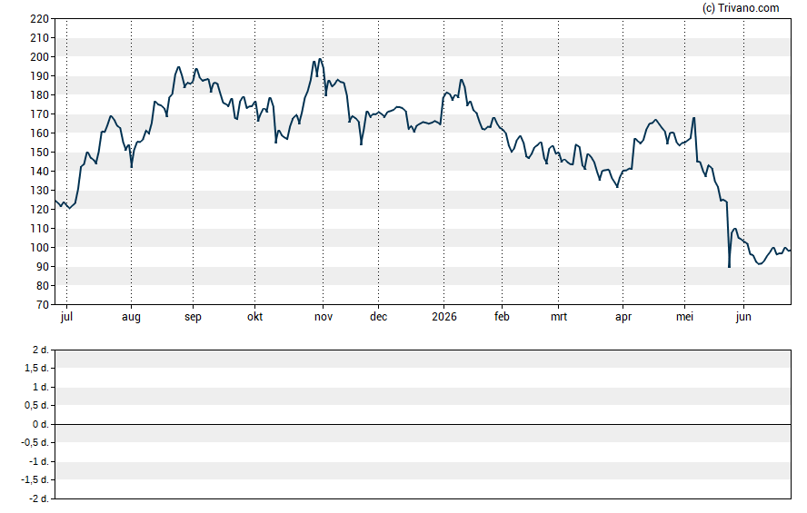The width and height of the screenshot is (807, 513).
Task: Click the 70 price axis value
Action: (43, 305)
